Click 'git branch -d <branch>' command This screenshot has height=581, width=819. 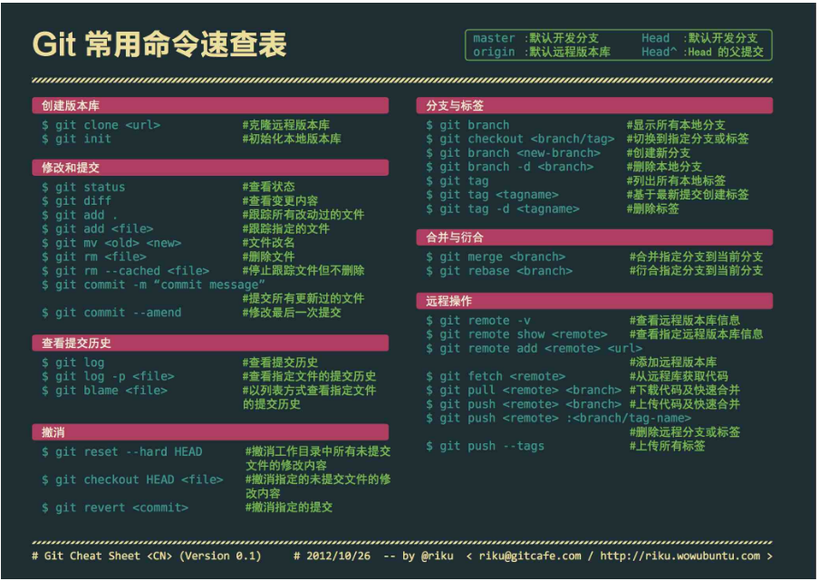[510, 167]
